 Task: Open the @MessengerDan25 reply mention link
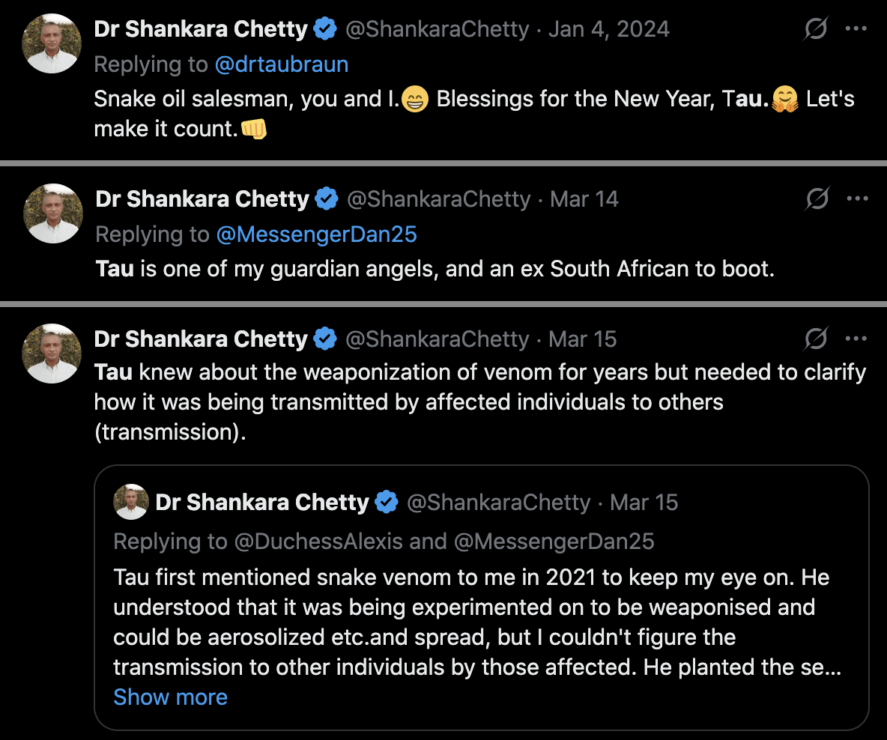click(x=316, y=234)
